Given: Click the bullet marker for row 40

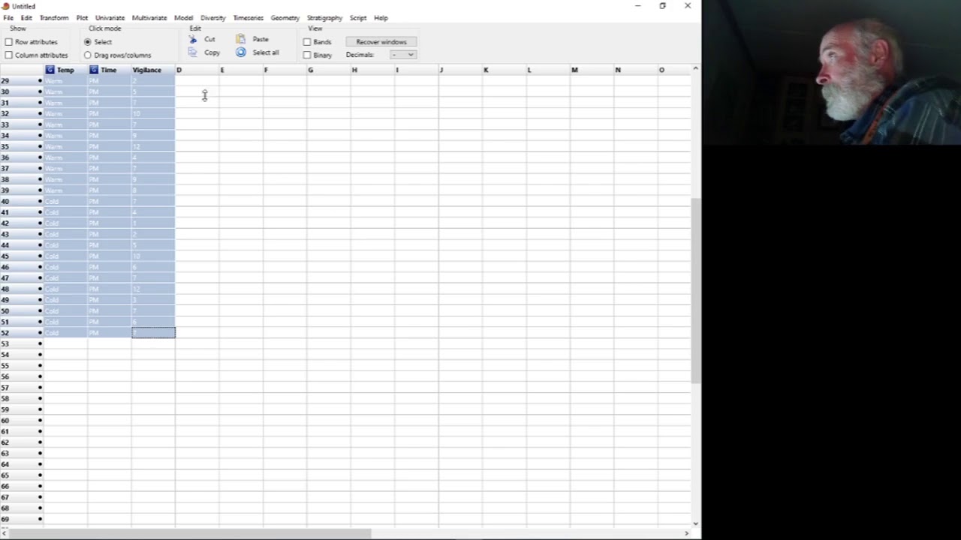Looking at the screenshot, I should click(41, 201).
